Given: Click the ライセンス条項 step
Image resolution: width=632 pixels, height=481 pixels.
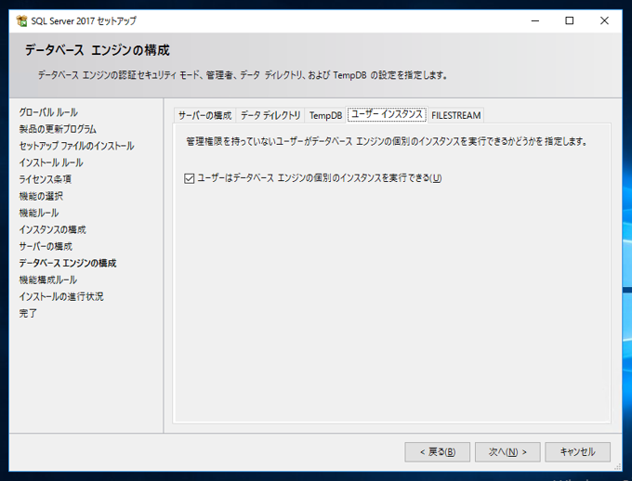Looking at the screenshot, I should (46, 179).
